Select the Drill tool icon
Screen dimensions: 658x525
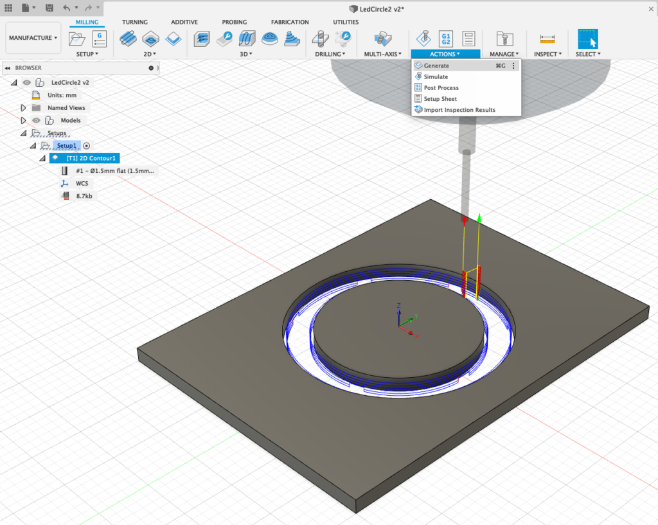click(x=321, y=39)
